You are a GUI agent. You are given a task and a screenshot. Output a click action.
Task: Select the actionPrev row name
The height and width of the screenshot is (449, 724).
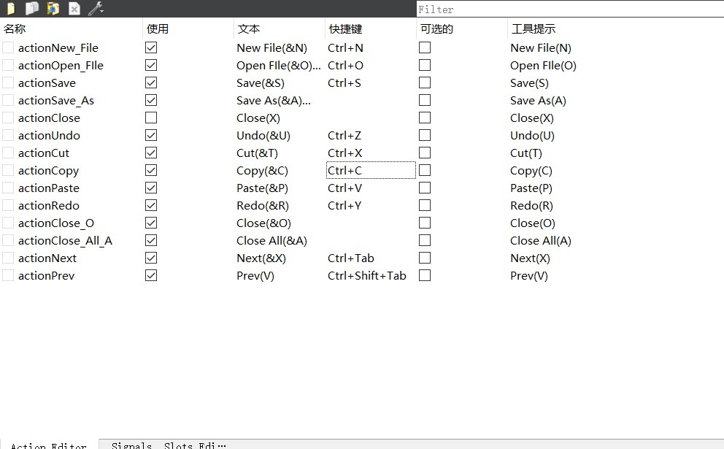[x=46, y=276]
